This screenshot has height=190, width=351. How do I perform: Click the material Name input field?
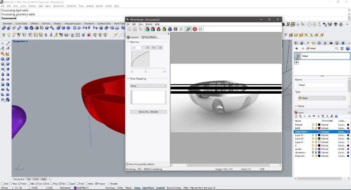coord(322,85)
